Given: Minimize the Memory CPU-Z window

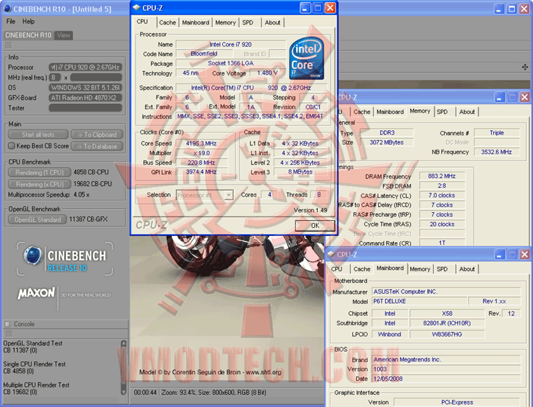Looking at the screenshot, I should tap(500, 98).
